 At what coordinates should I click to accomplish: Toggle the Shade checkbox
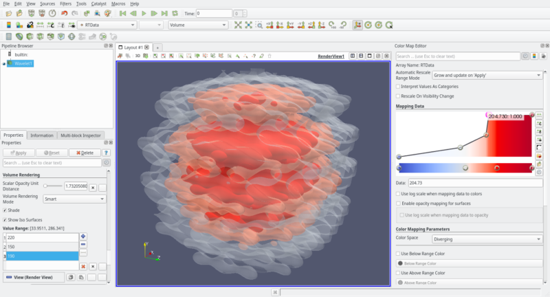click(x=5, y=210)
